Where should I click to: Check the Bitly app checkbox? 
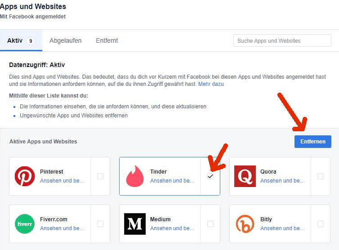pyautogui.click(x=321, y=224)
